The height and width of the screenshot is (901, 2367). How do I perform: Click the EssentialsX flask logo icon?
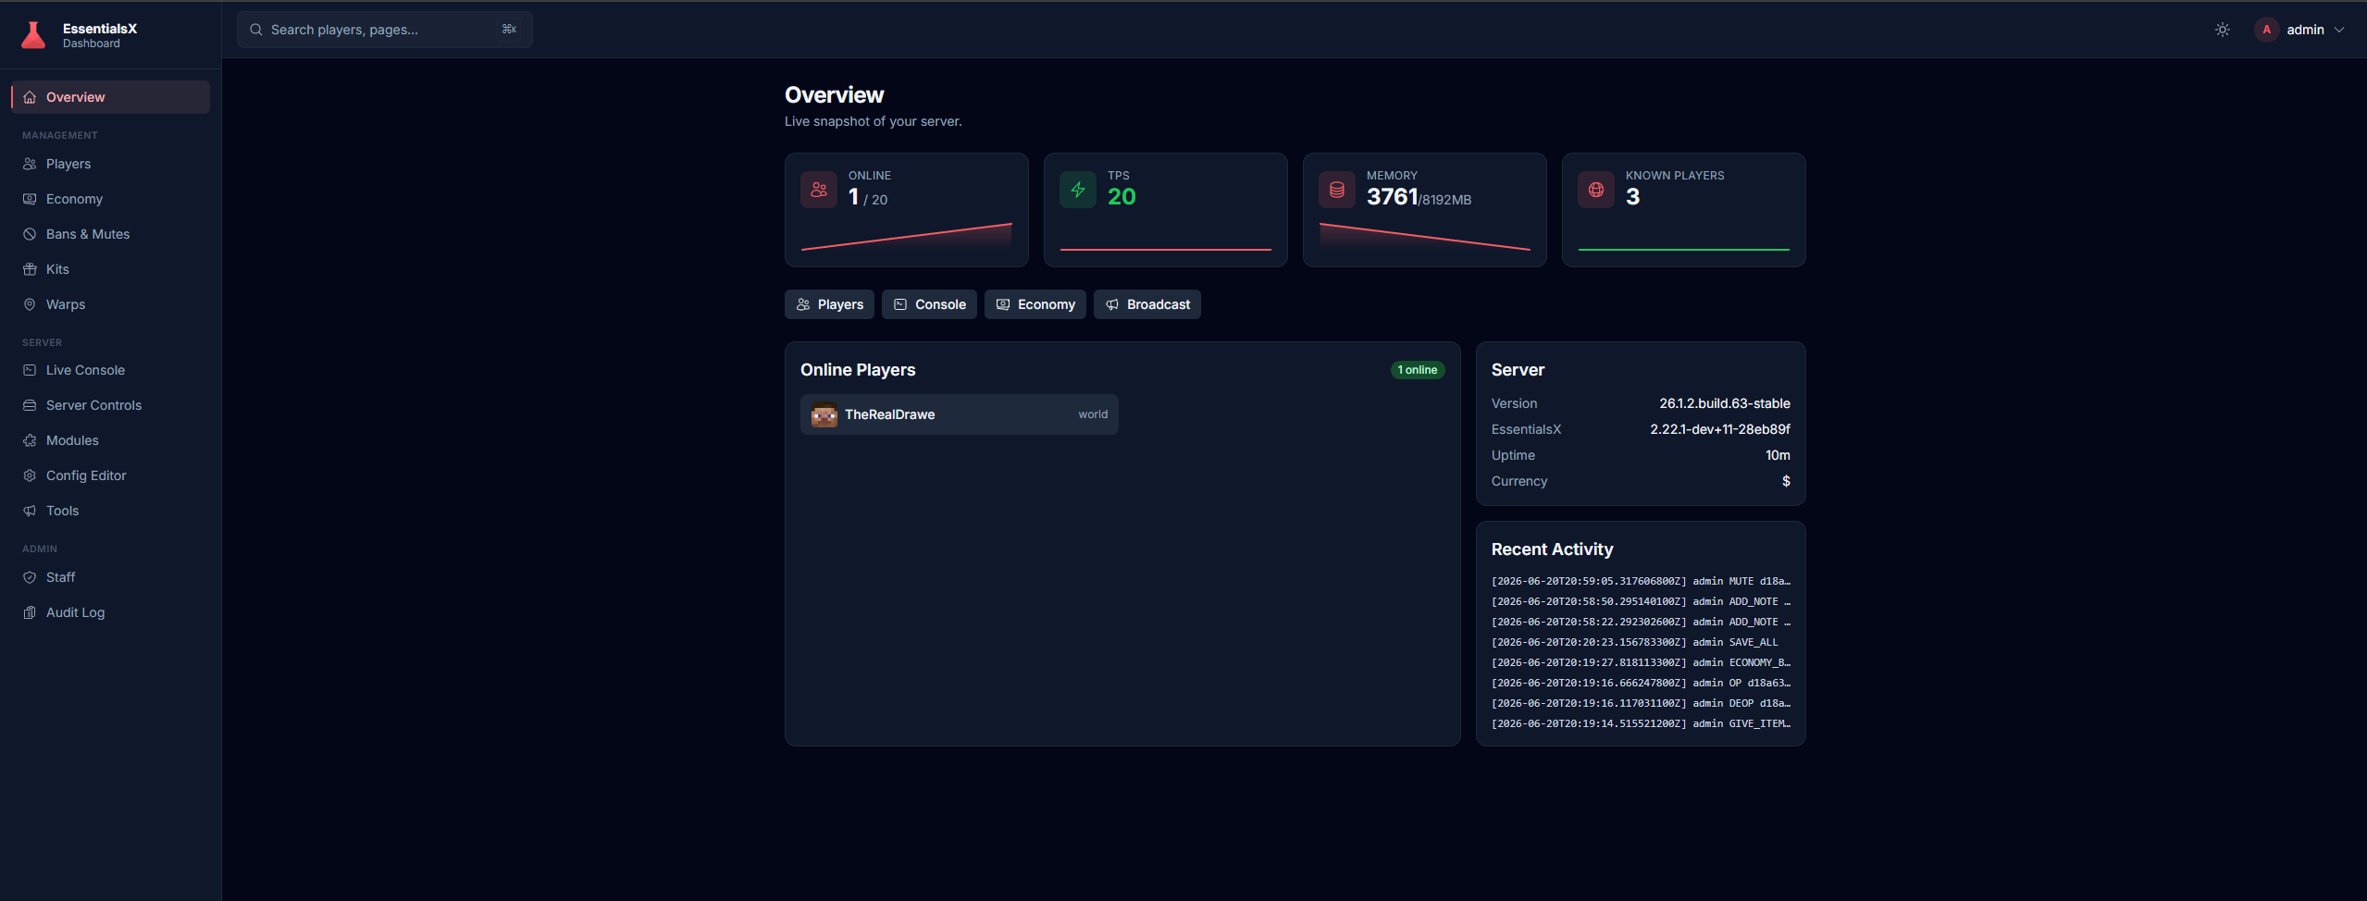tap(33, 35)
